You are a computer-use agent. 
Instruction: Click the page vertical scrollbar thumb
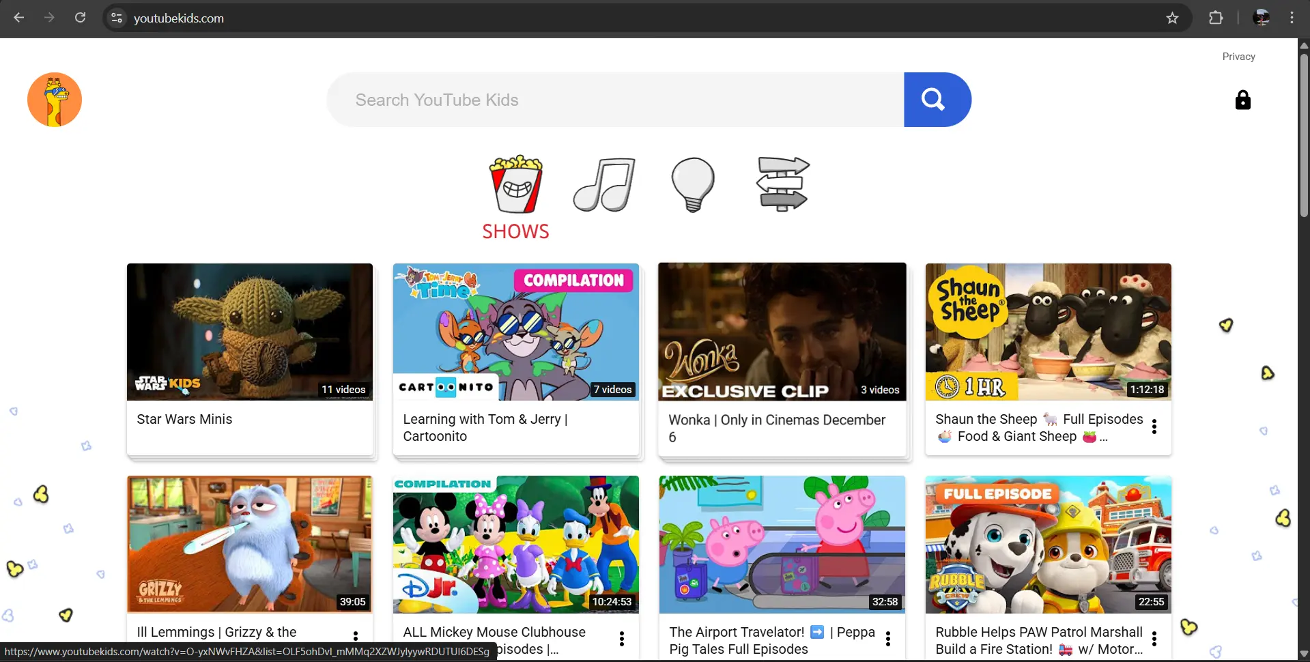tap(1304, 135)
